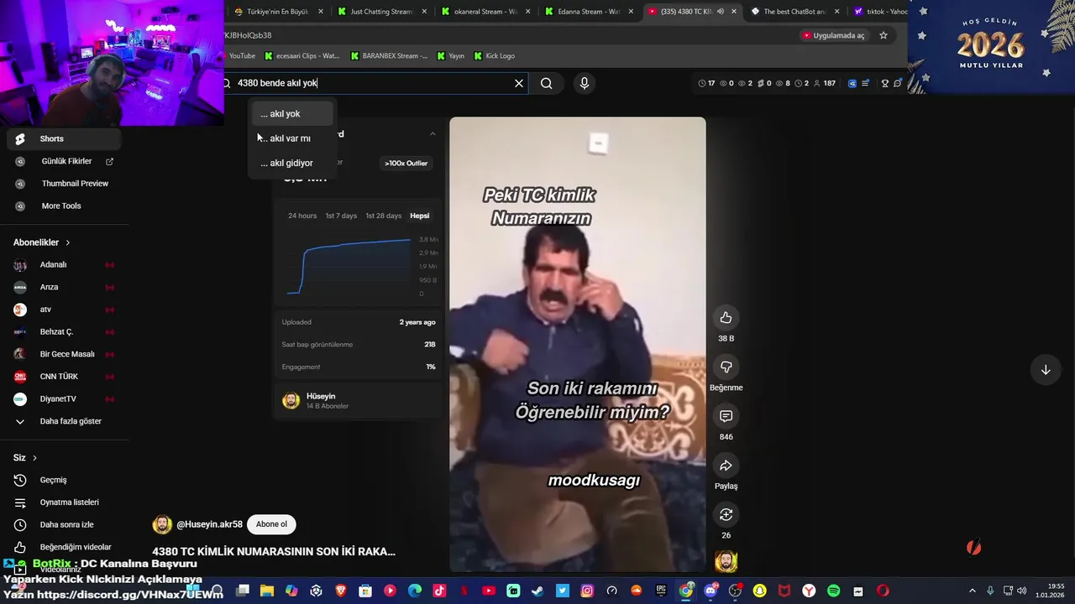Expand the Siz section chevron

coord(34,458)
